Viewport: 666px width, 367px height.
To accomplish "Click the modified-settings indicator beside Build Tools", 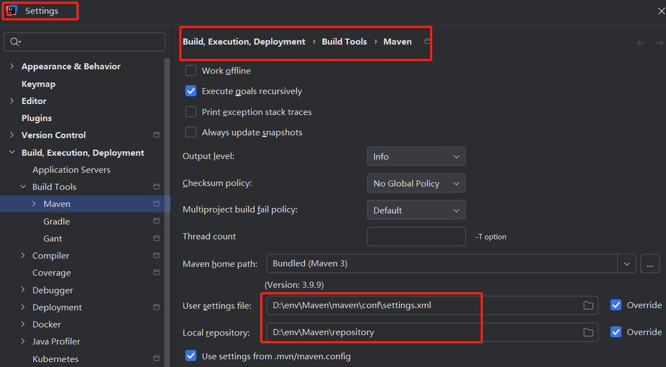I will 156,187.
